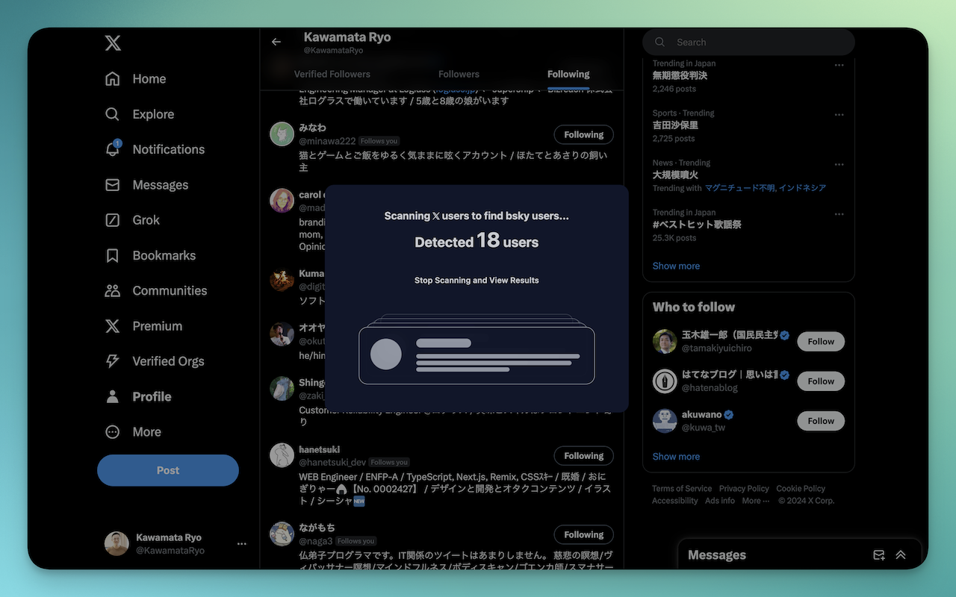Open a new message with the envelope icon
Viewport: 956px width, 597px height.
[x=878, y=555]
